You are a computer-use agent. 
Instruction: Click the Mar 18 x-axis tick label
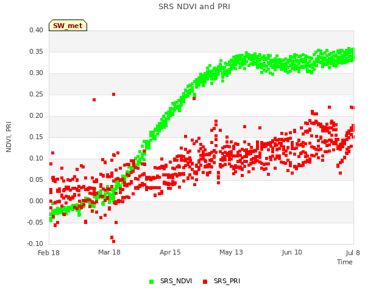tap(109, 252)
